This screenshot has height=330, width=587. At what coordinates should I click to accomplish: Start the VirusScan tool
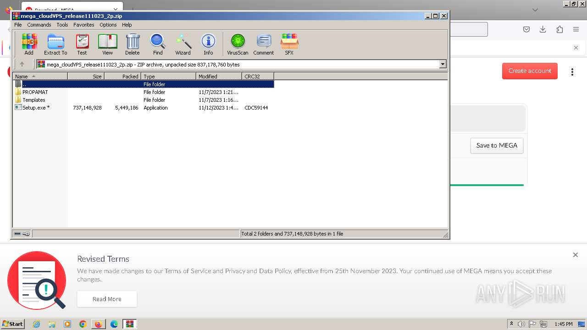(238, 44)
